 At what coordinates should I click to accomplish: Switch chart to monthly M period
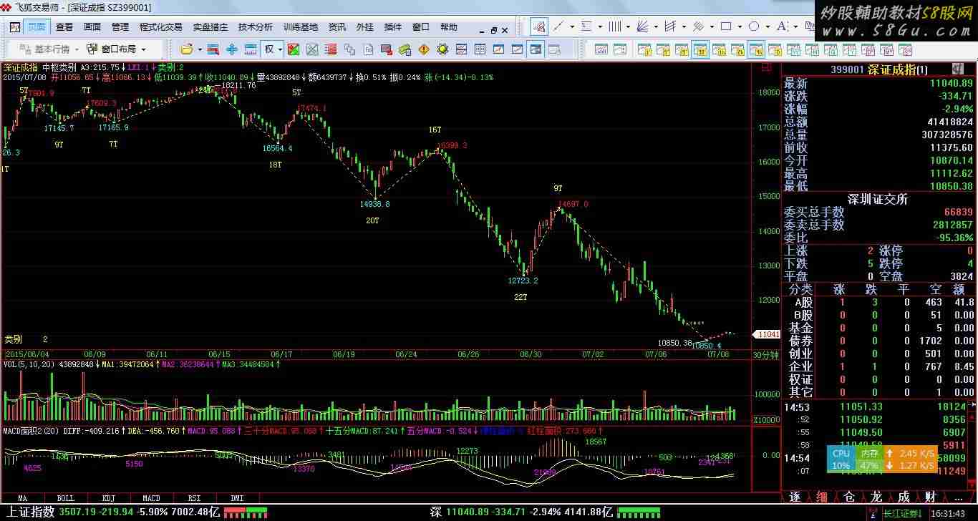point(812,49)
